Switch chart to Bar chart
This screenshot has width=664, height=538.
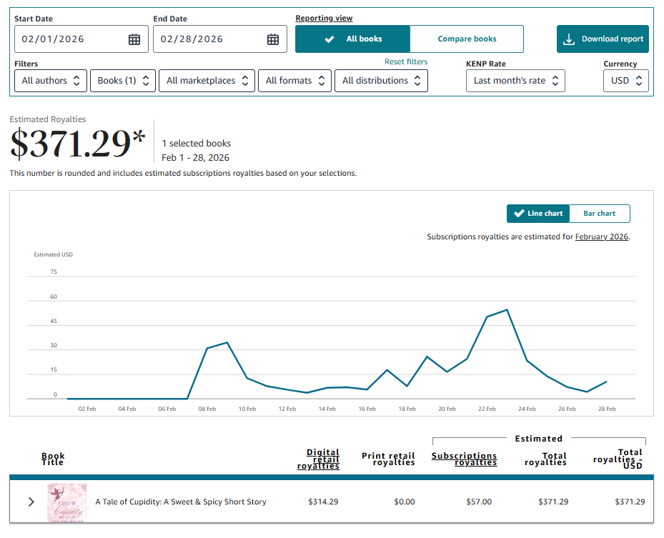coord(599,214)
